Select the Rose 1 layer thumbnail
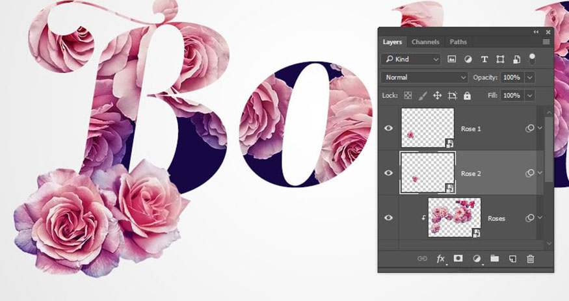This screenshot has width=569, height=301. tap(427, 127)
